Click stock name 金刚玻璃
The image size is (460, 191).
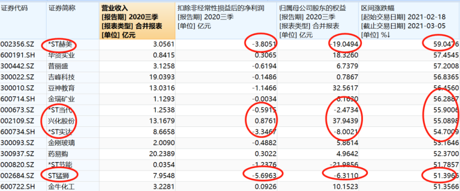click(62, 143)
